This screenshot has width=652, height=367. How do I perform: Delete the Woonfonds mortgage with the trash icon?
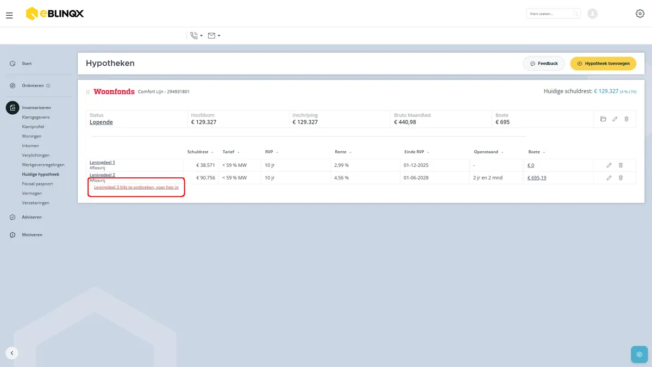click(626, 119)
